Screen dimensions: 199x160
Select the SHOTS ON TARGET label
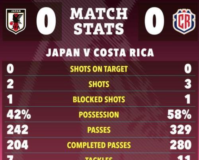click(x=99, y=69)
